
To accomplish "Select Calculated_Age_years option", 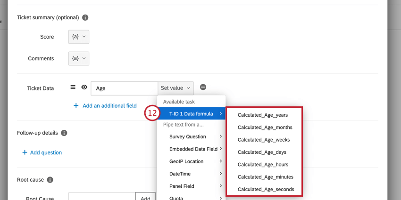I will coord(263,115).
